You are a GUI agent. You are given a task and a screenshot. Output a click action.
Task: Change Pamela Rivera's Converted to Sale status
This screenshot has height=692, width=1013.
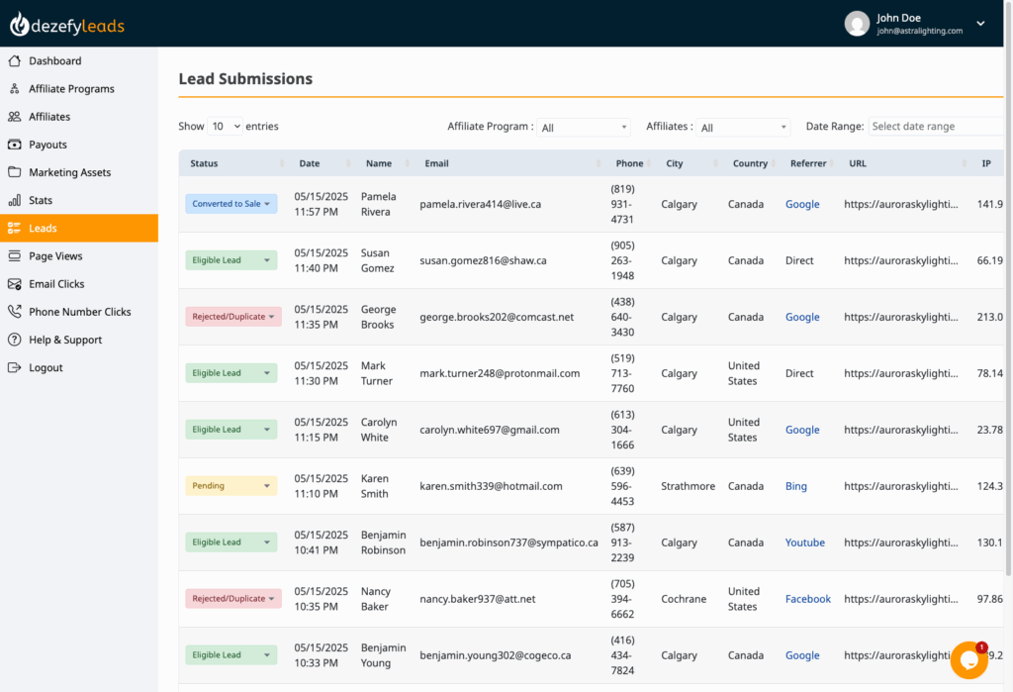[x=230, y=203]
